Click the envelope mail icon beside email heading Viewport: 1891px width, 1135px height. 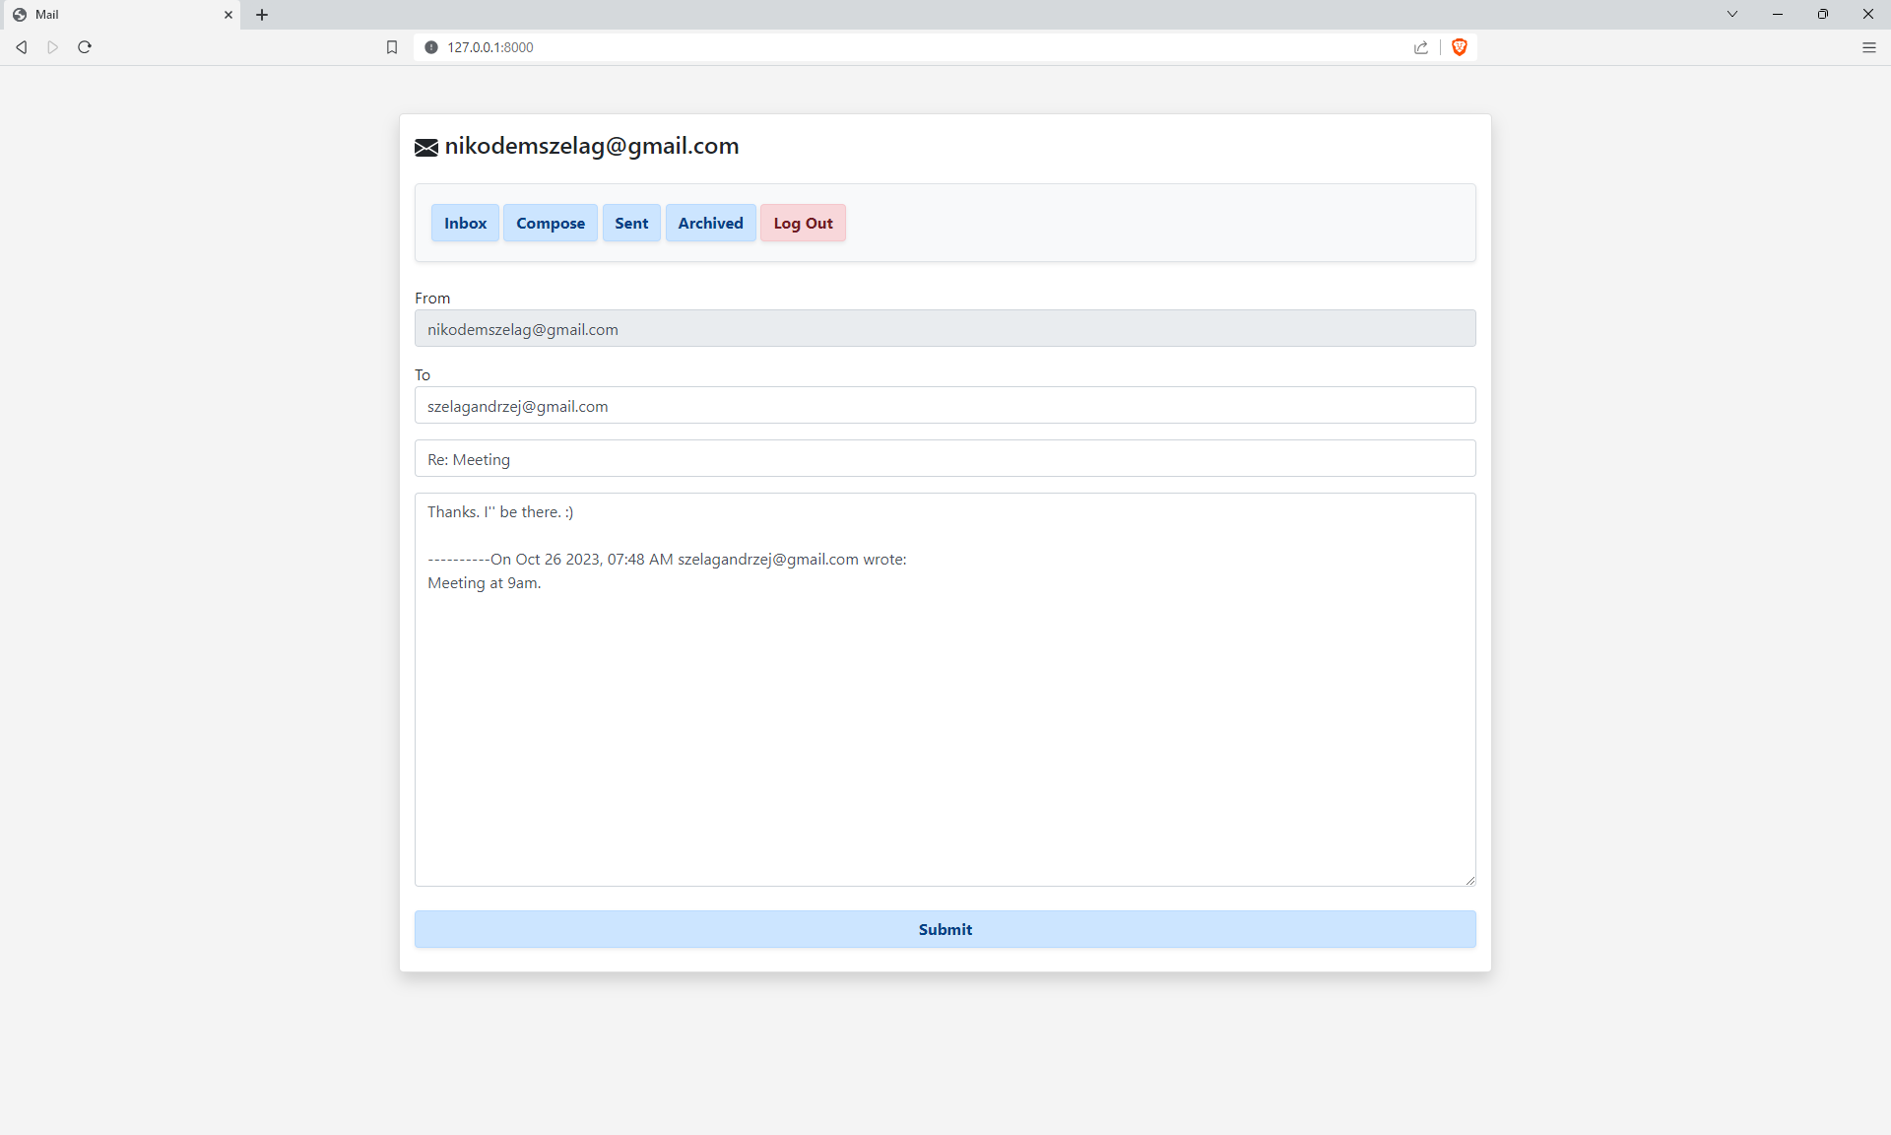click(x=425, y=148)
